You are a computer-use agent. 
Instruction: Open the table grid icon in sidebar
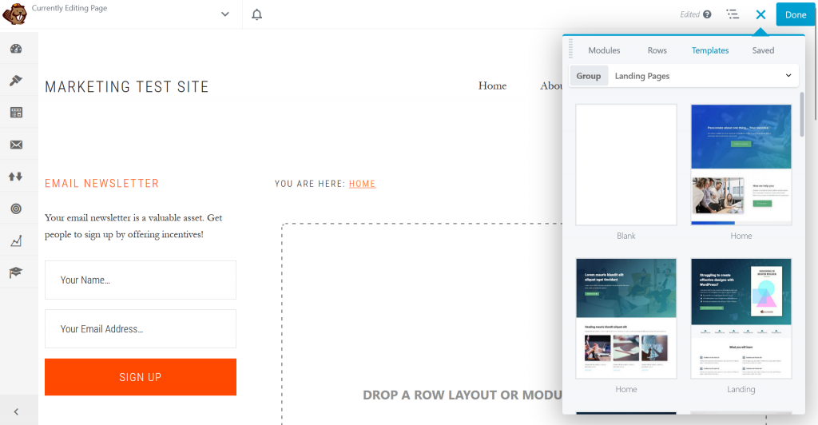tap(16, 112)
